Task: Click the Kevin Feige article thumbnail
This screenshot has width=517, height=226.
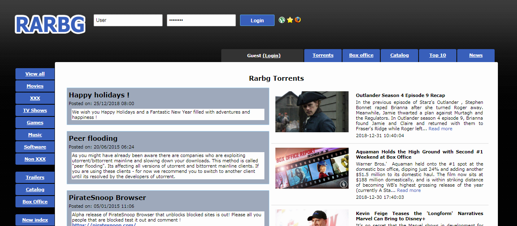Action: tap(312, 218)
